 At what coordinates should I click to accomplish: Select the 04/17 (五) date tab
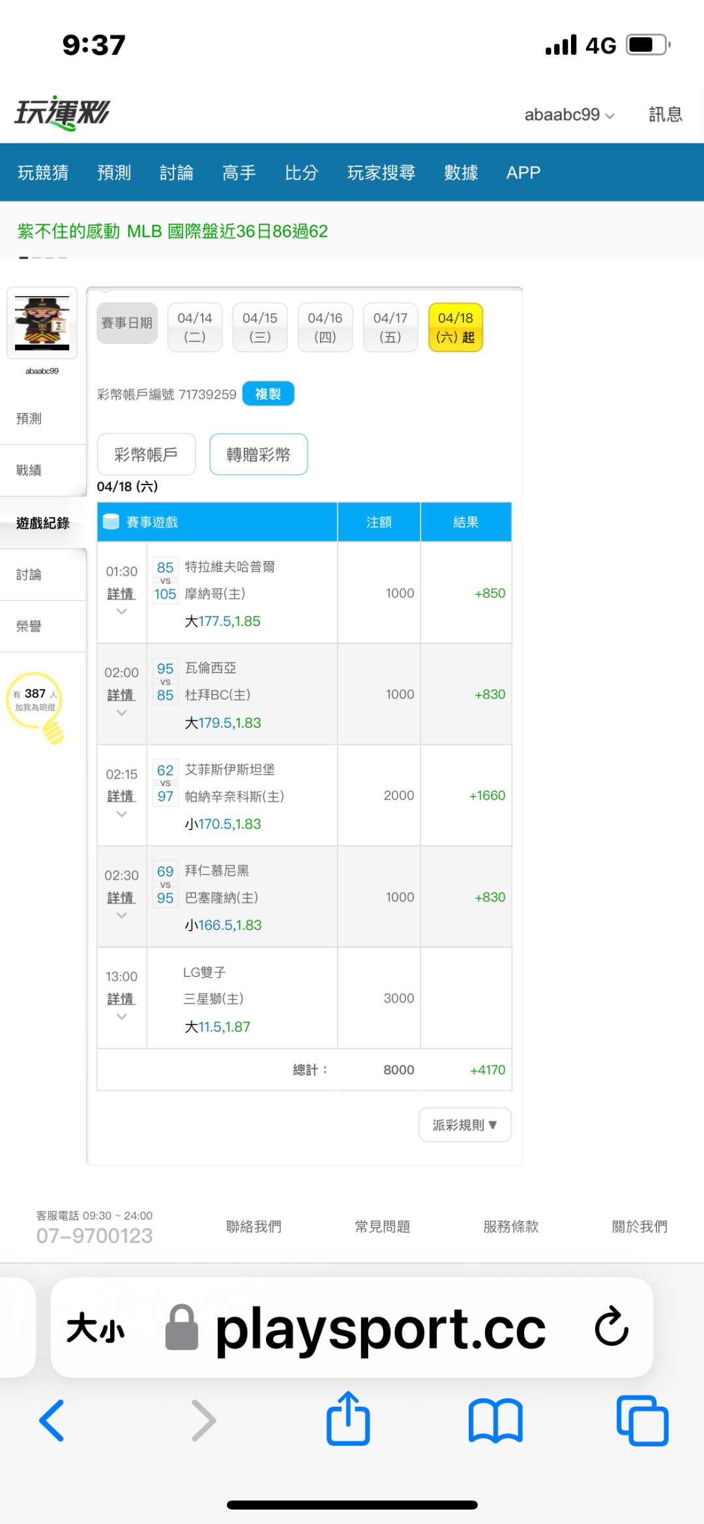coord(390,327)
